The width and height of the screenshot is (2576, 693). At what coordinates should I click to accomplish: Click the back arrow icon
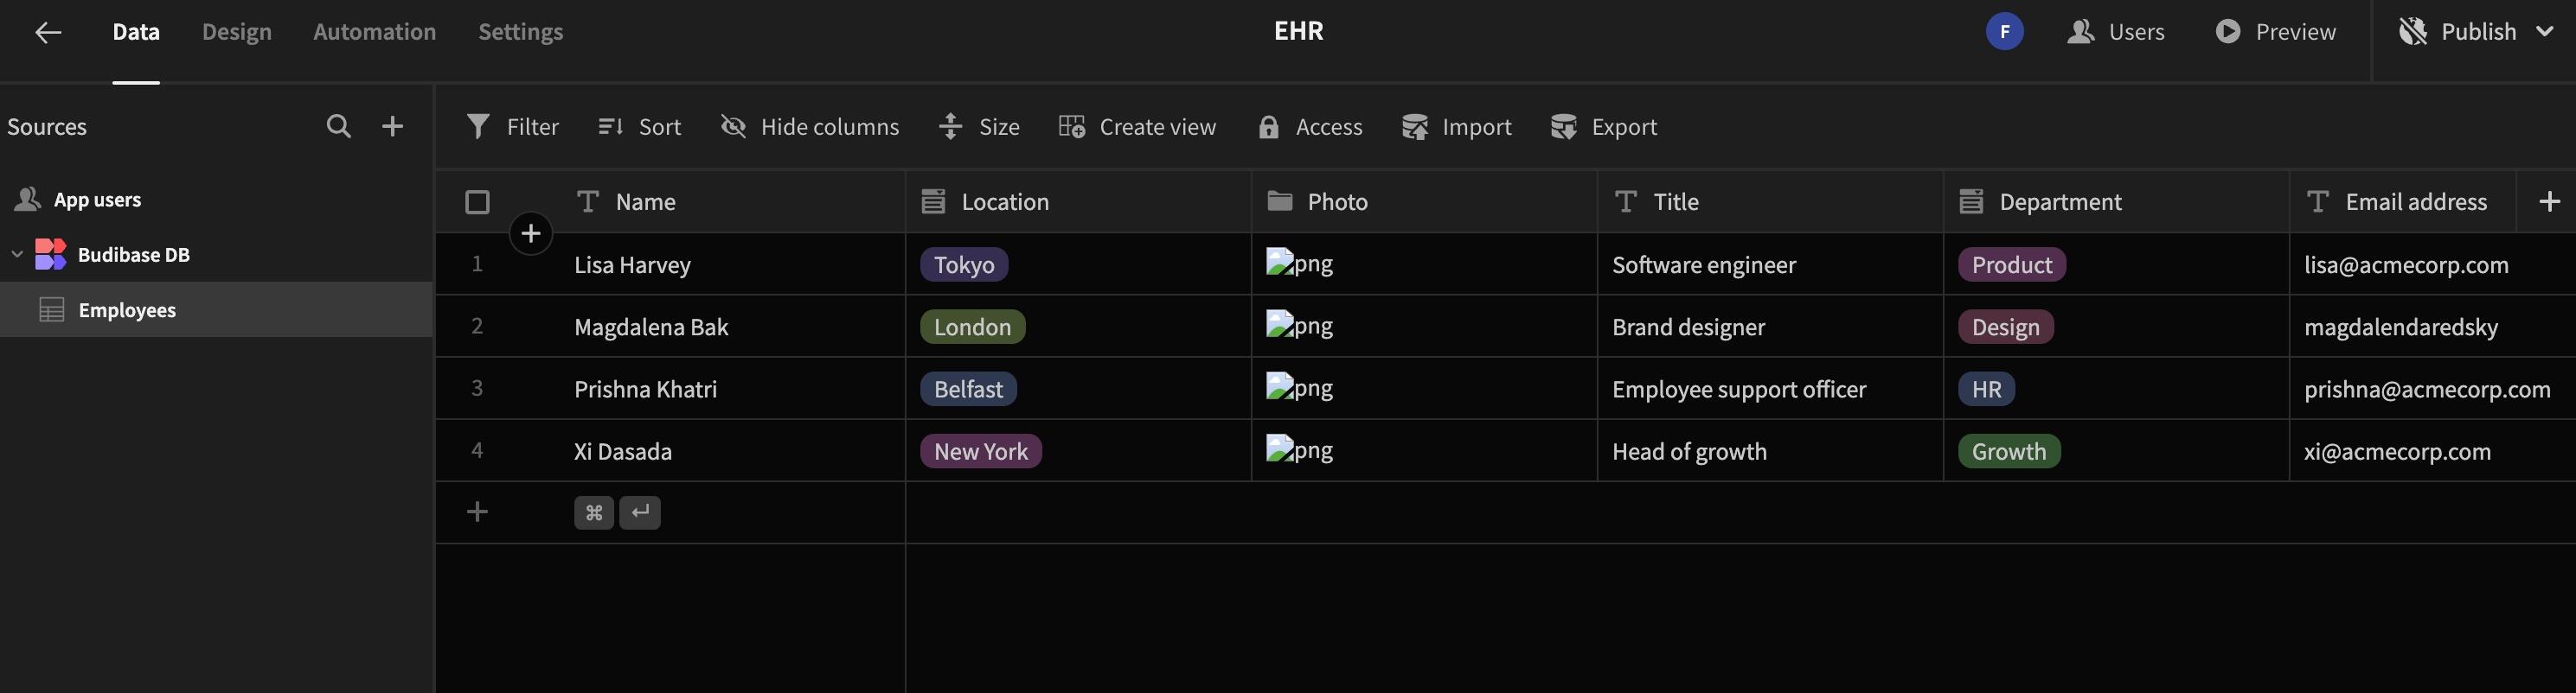coord(48,32)
